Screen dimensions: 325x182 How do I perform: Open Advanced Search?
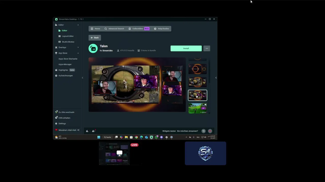114,29
